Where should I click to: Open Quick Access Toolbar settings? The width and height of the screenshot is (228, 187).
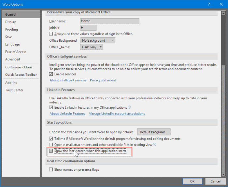tap(21, 74)
